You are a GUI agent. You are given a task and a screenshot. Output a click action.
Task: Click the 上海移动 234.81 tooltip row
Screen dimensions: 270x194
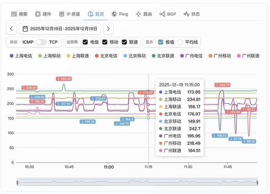click(180, 100)
